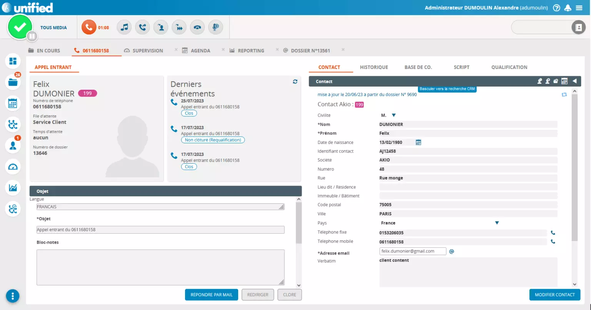This screenshot has height=310, width=591.
Task: Click the folder-plus icon in Contact header
Action: [x=556, y=81]
